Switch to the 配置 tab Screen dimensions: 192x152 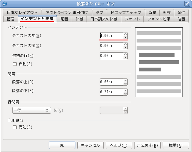point(64,19)
